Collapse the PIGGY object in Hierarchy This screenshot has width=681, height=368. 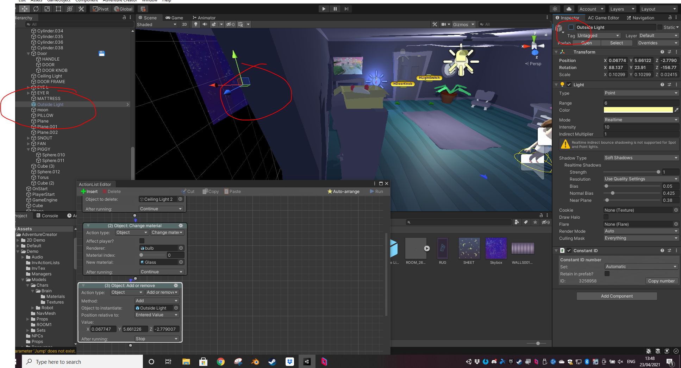29,149
